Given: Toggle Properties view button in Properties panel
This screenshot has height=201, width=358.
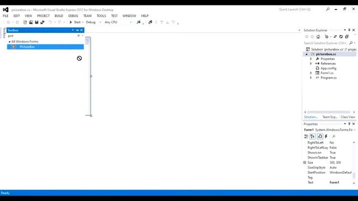Looking at the screenshot, I should point(320,136).
